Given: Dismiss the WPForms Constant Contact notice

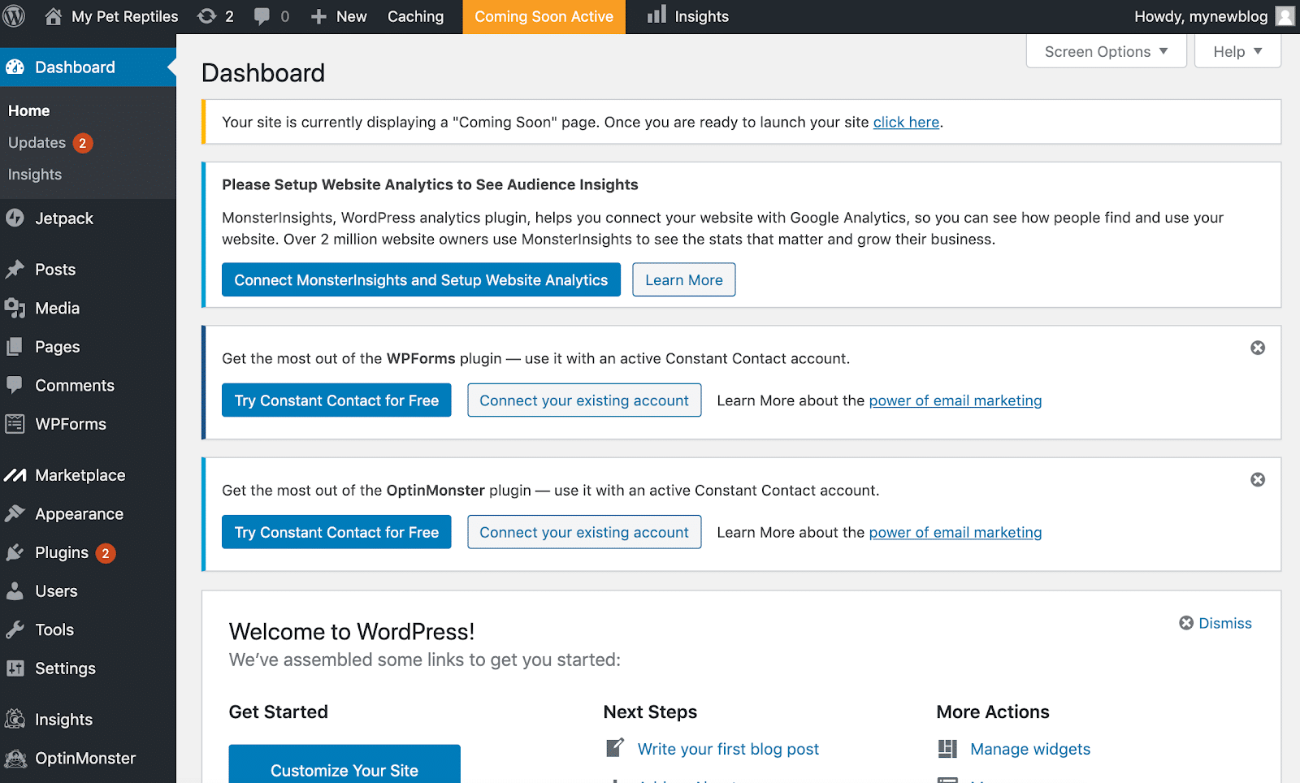Looking at the screenshot, I should coord(1258,348).
